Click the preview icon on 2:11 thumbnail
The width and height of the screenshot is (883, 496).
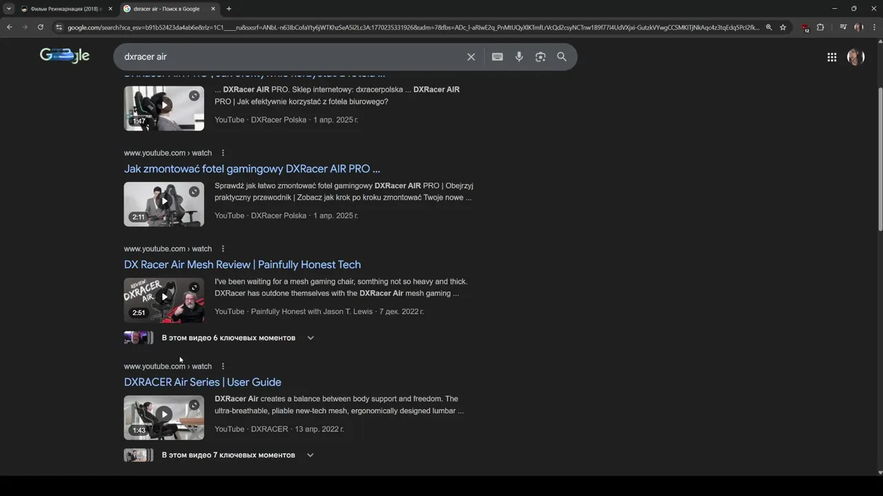[x=195, y=192]
